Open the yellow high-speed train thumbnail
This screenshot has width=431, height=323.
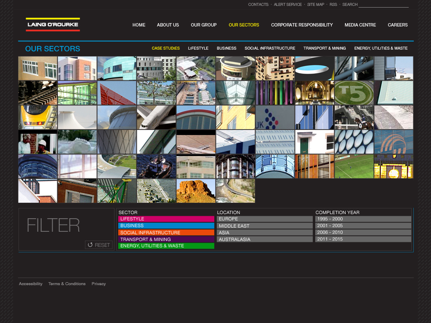pyautogui.click(x=37, y=117)
